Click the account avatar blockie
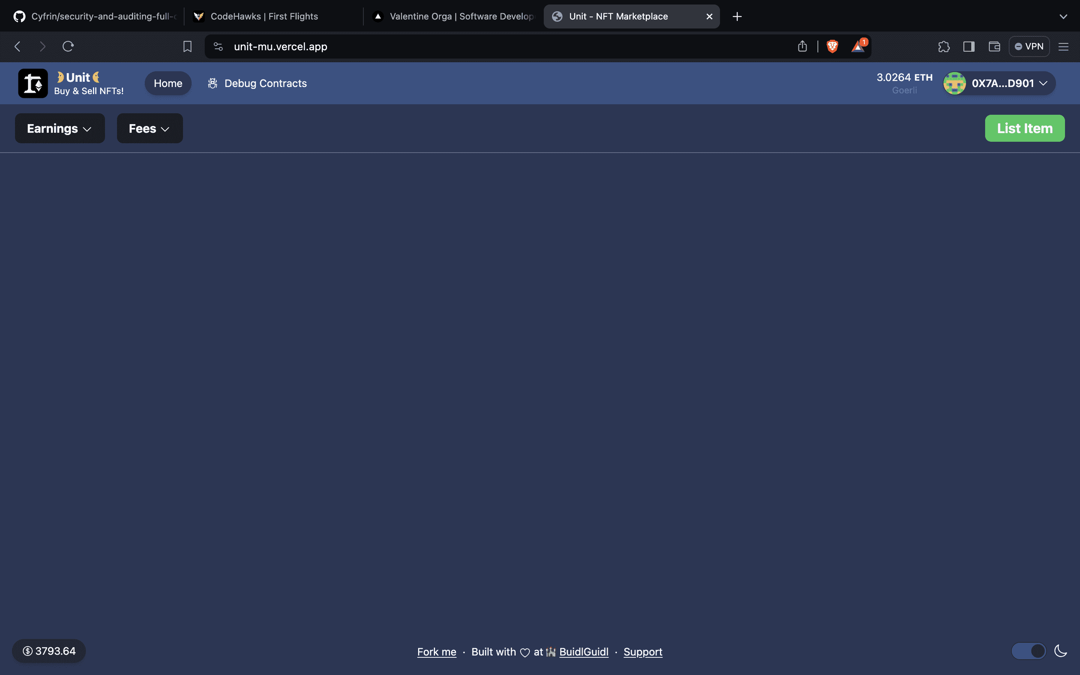This screenshot has height=675, width=1080. pyautogui.click(x=955, y=84)
